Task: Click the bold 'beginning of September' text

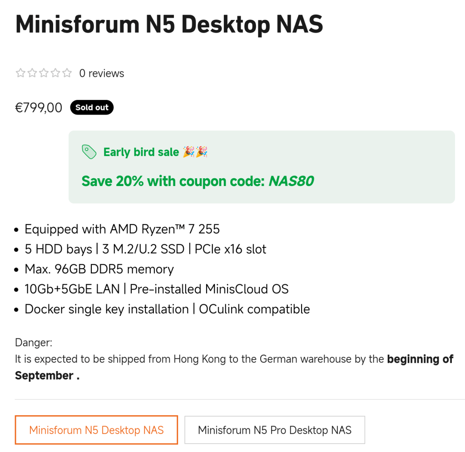Action: [420, 360]
